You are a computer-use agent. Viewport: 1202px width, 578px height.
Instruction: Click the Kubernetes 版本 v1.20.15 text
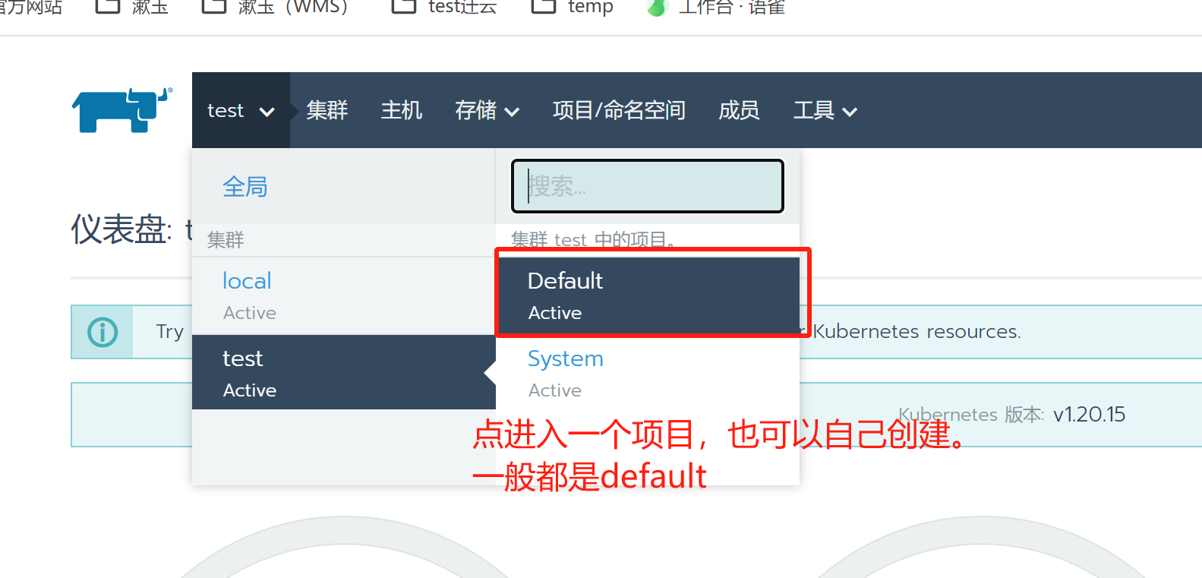[x=1011, y=415]
